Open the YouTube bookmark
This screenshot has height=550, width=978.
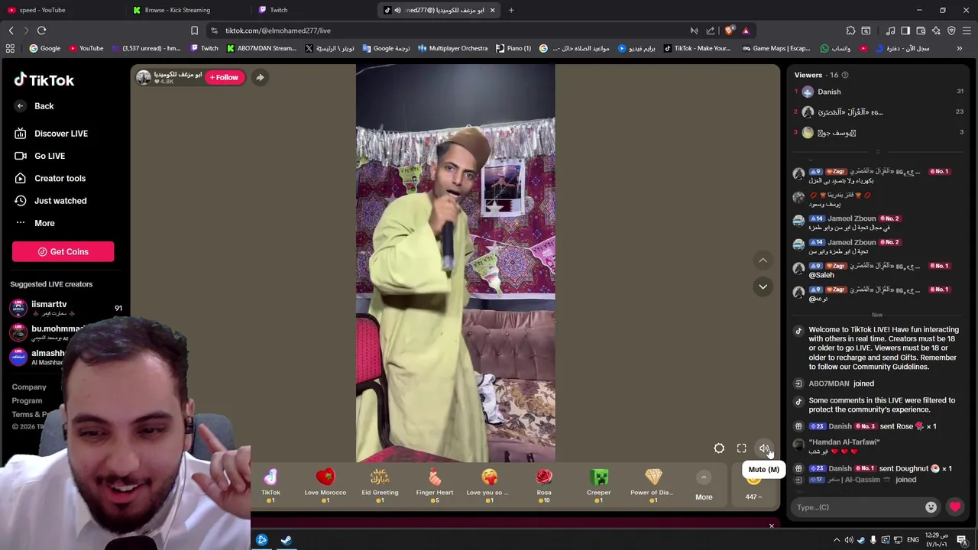(x=86, y=48)
